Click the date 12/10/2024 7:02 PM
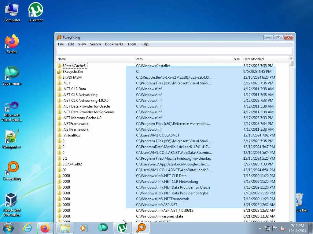 click(259, 135)
